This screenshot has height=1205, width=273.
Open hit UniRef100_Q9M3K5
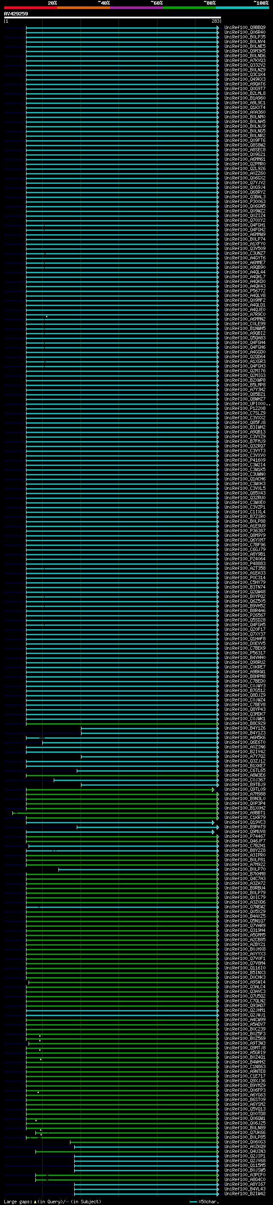244,51
